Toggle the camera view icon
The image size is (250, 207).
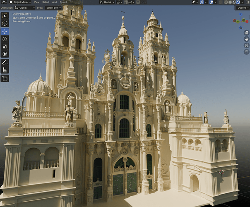point(247,46)
